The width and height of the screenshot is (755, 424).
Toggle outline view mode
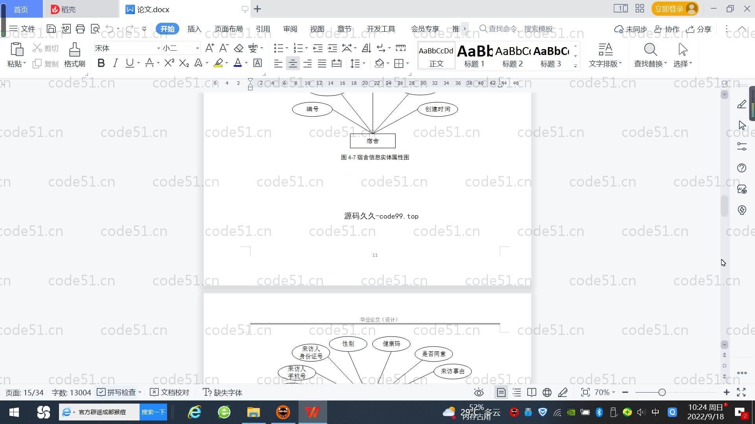click(517, 393)
